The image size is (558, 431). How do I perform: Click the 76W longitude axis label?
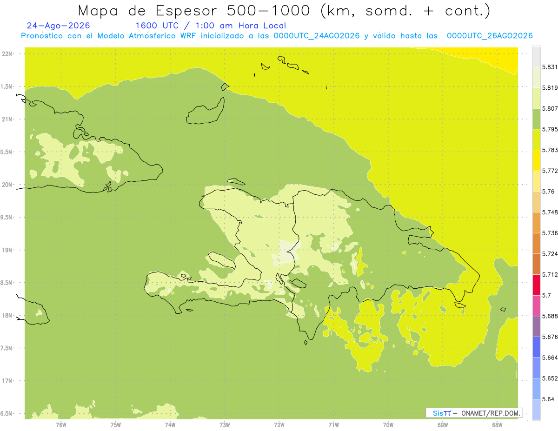[61, 425]
